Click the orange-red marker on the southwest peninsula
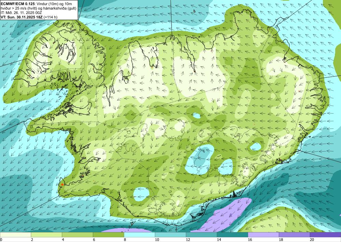This screenshot has height=242, width=341. coord(62,185)
